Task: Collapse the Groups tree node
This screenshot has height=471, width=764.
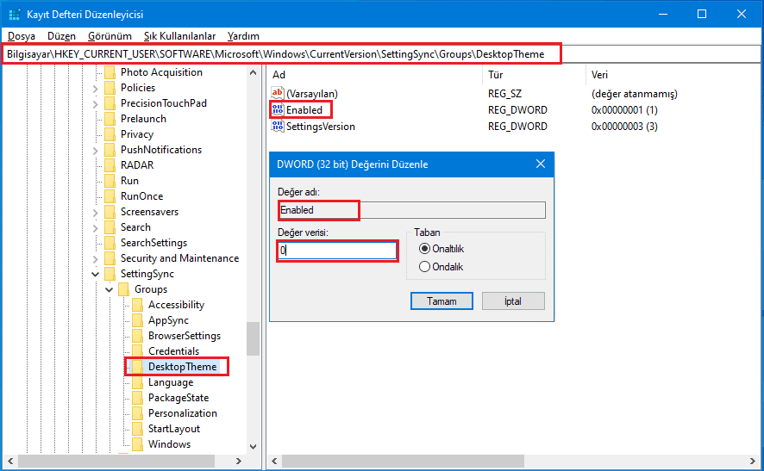Action: [x=110, y=289]
